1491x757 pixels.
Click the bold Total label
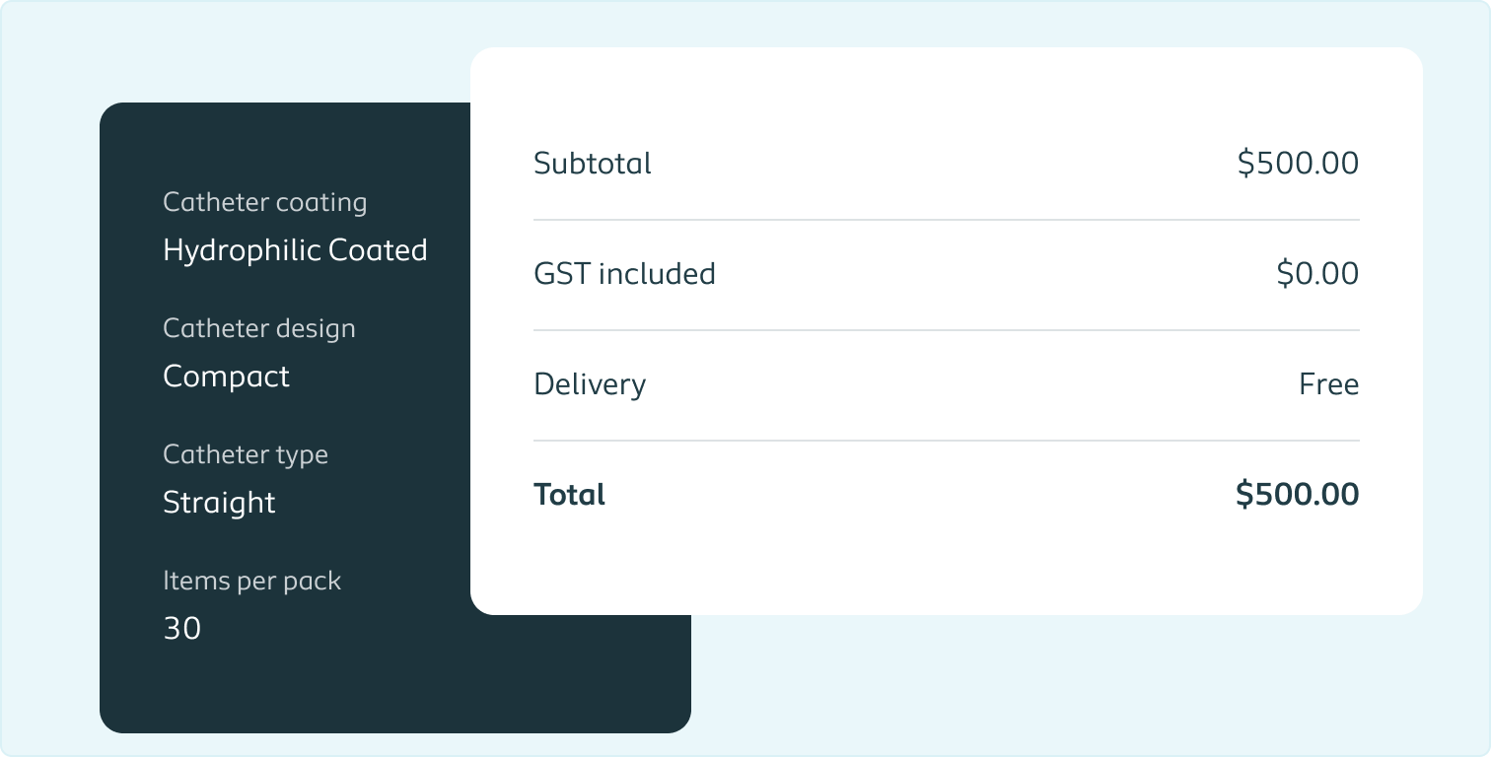click(569, 495)
